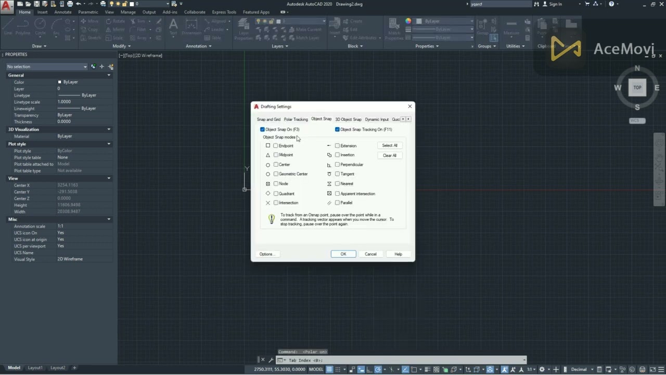Image resolution: width=666 pixels, height=375 pixels.
Task: Switch to the 3D Object Snap tab
Action: coord(348,119)
